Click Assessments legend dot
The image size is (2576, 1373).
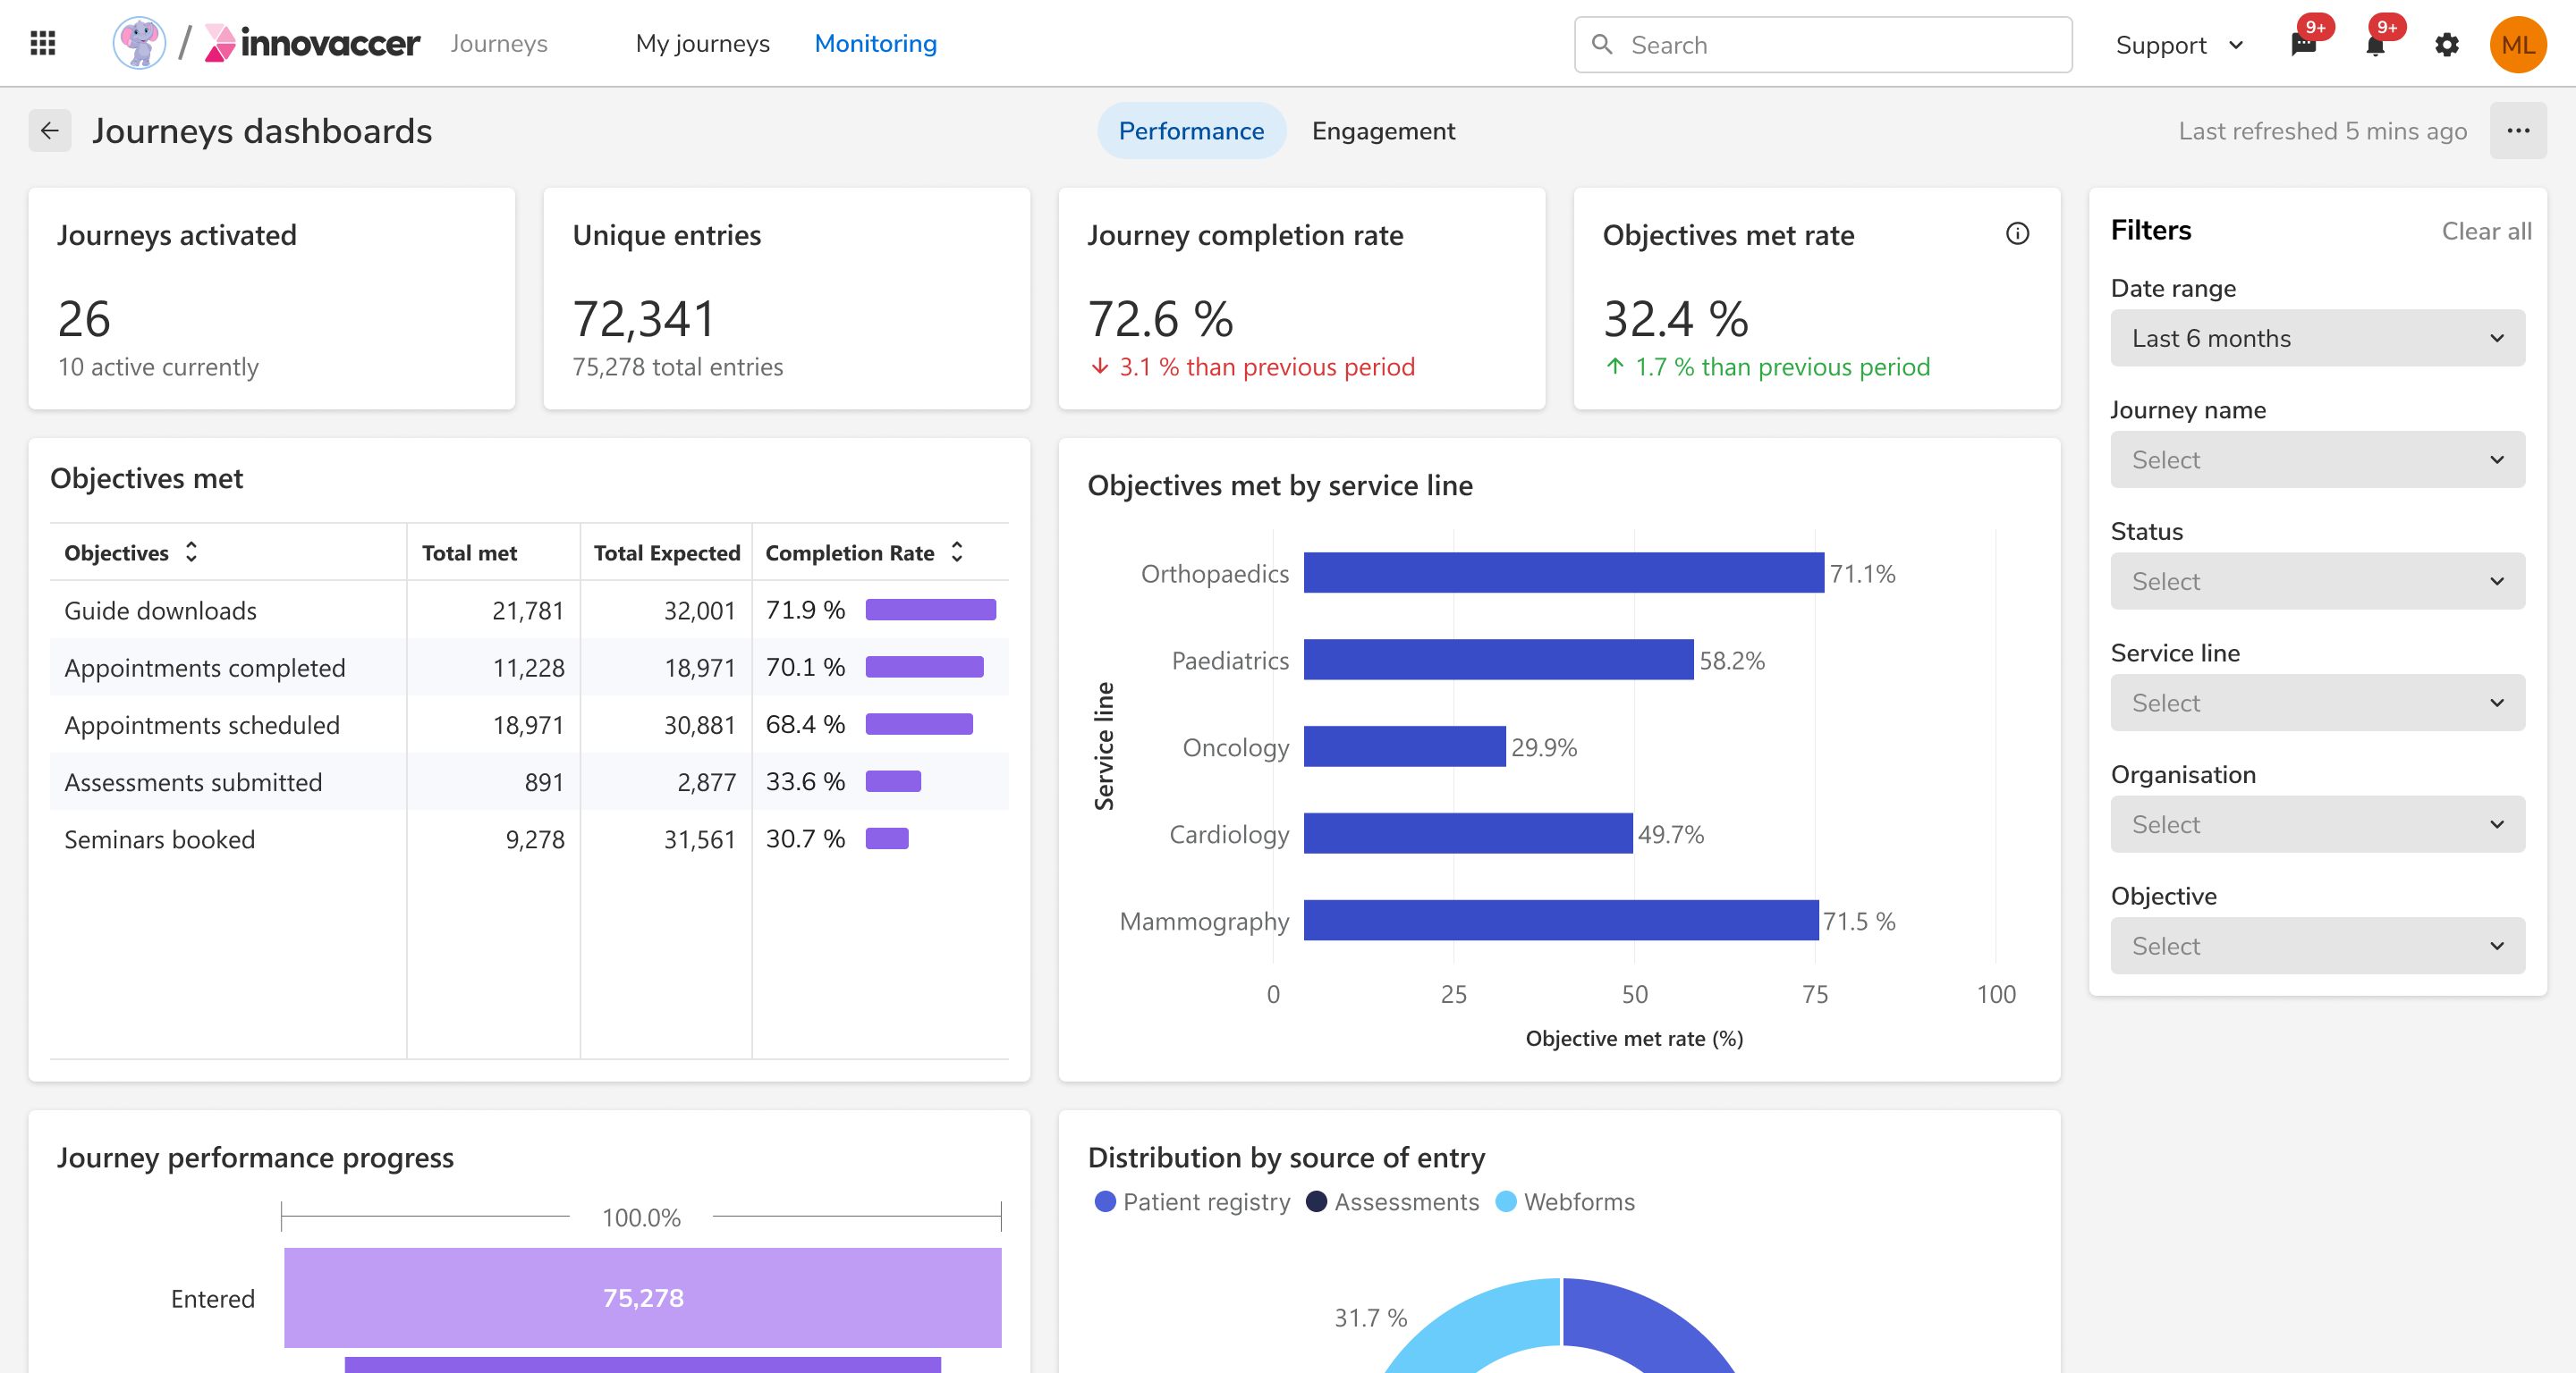1317,1201
